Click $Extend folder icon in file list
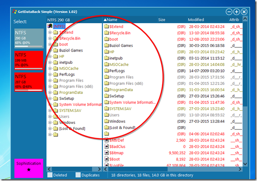257x181 pixels. coord(107,26)
